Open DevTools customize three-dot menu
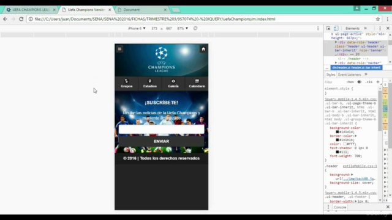This screenshot has height=220, width=392. click(380, 28)
